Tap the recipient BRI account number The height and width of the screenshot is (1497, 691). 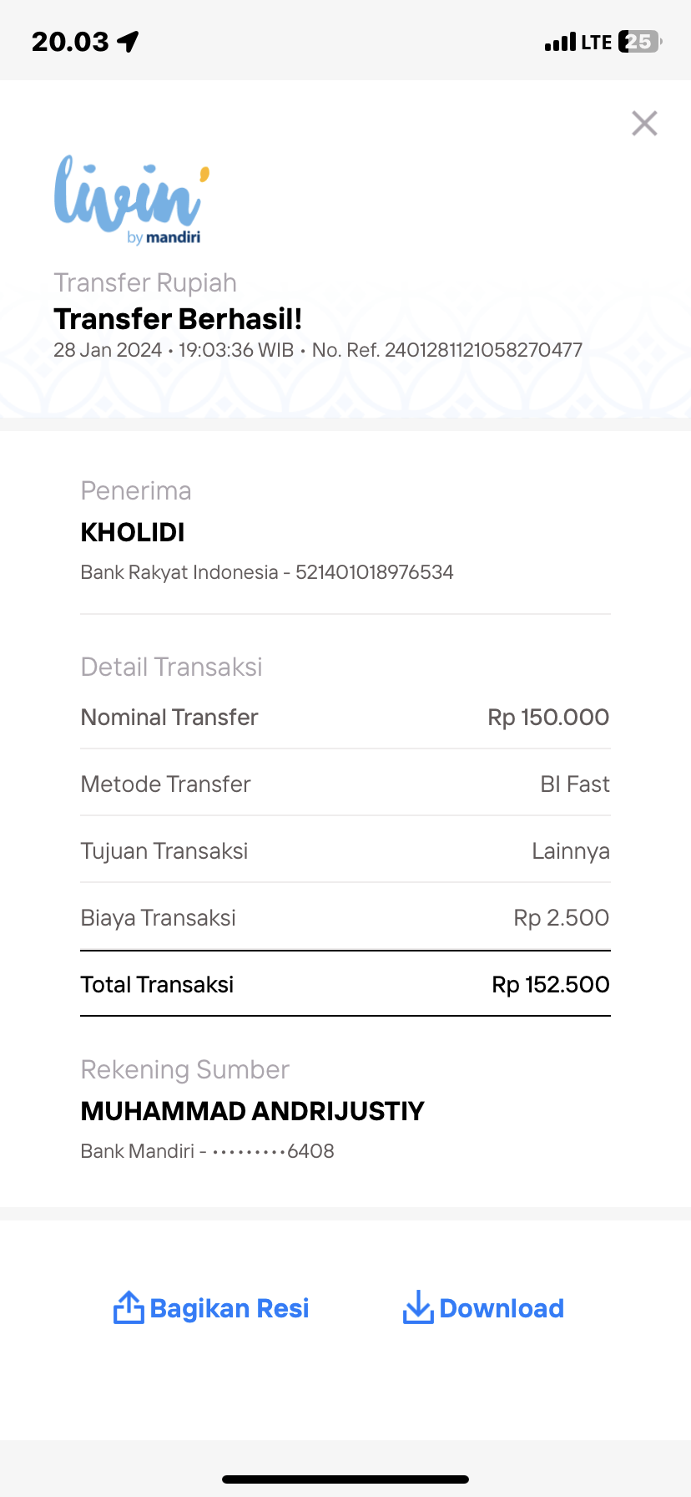[x=375, y=572]
